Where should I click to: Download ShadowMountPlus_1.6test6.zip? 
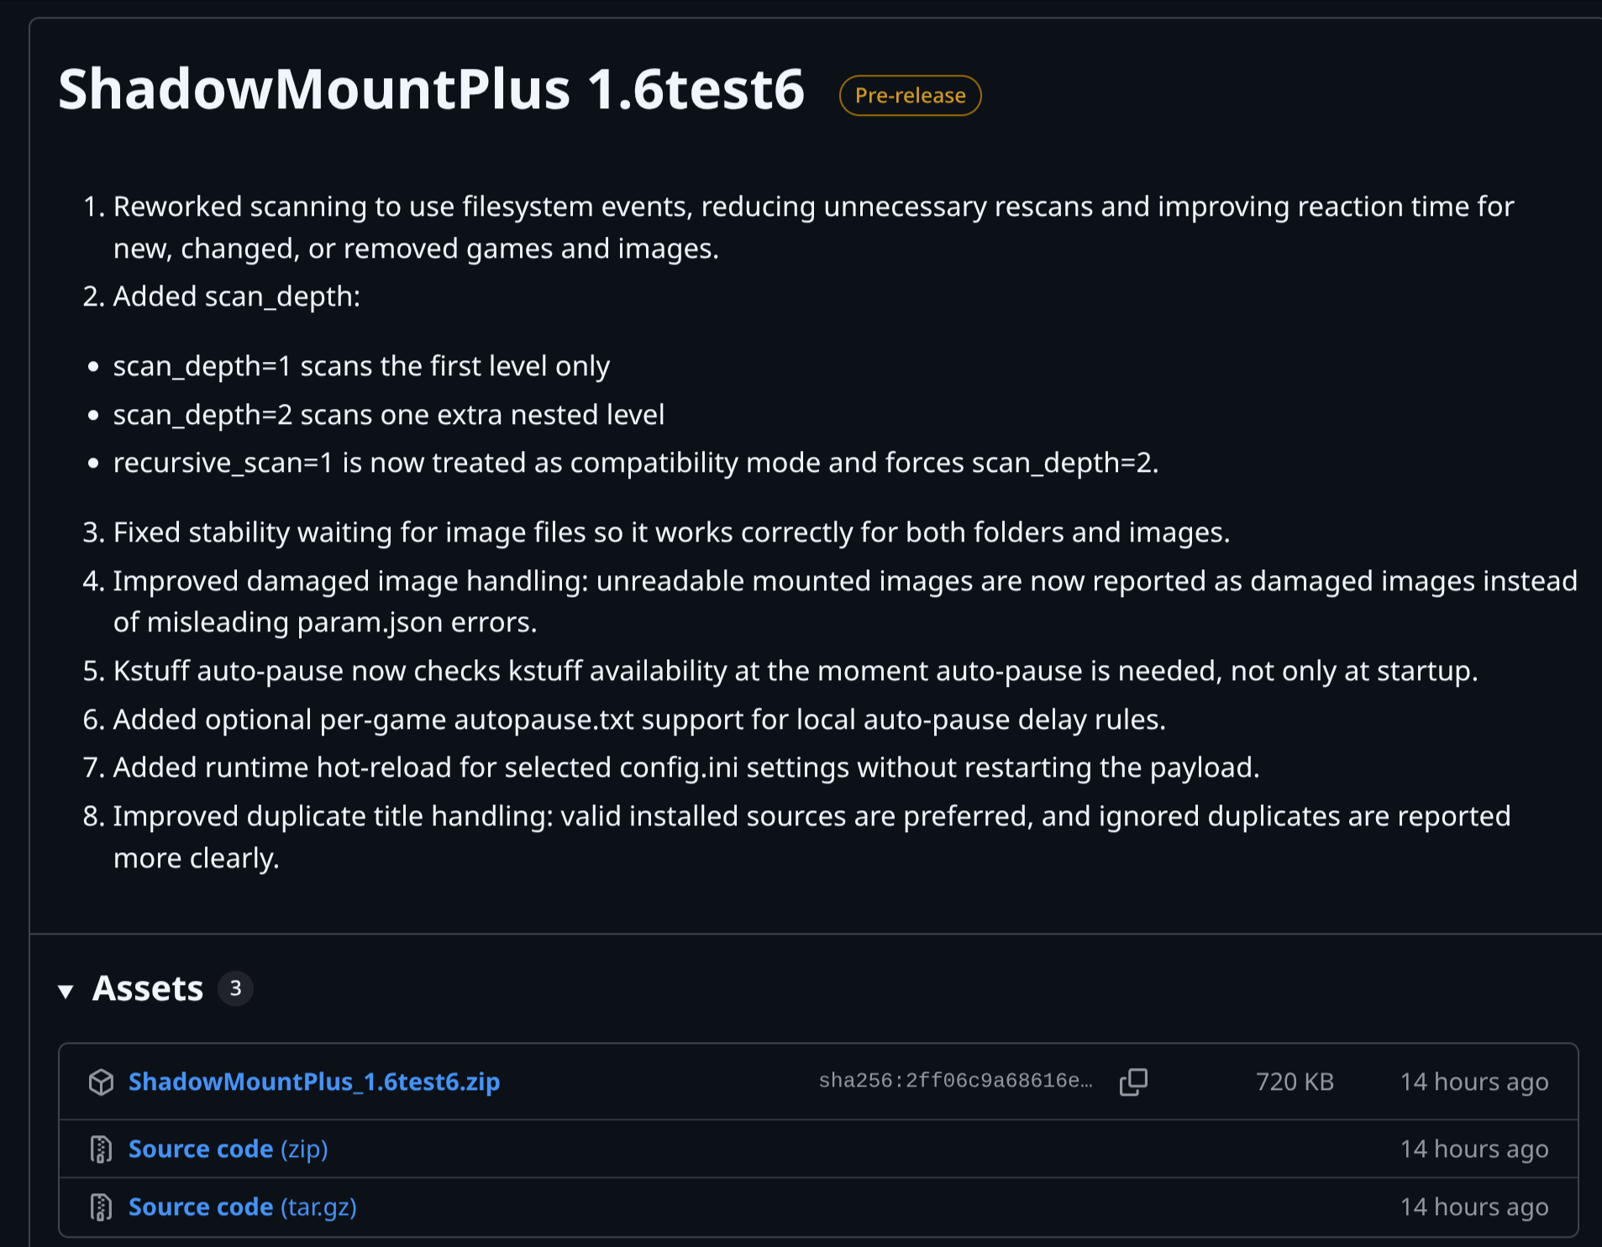coord(314,1082)
